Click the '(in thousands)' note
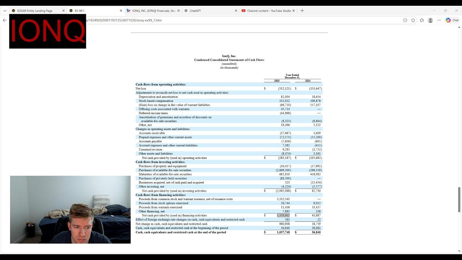The image size is (462, 260). (229, 68)
